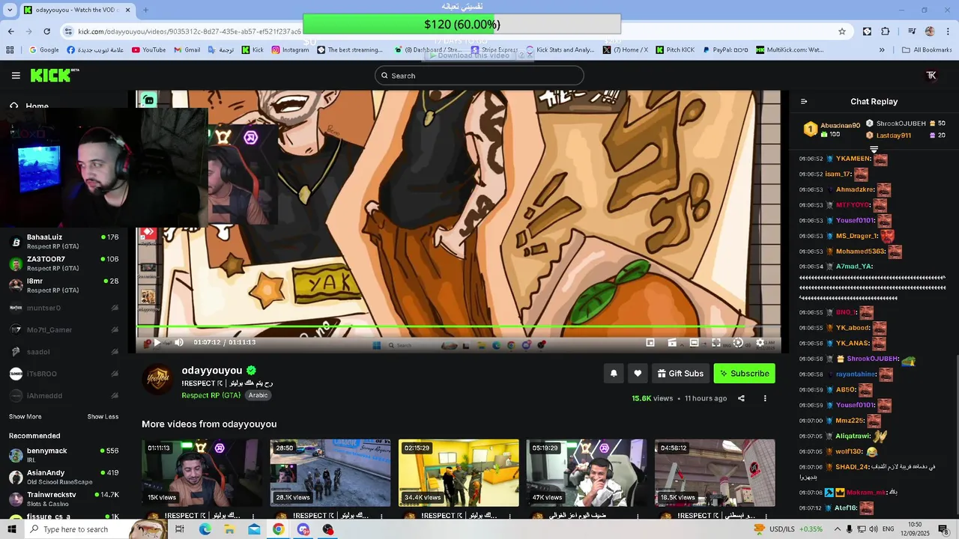This screenshot has width=959, height=539.
Task: Open the 28:50 video thumbnail
Action: point(330,472)
